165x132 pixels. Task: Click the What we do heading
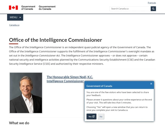click(19, 123)
